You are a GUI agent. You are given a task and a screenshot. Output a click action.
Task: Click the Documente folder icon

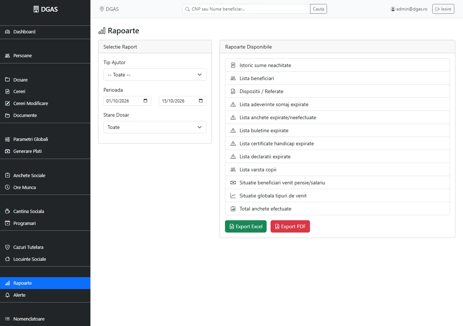point(7,116)
